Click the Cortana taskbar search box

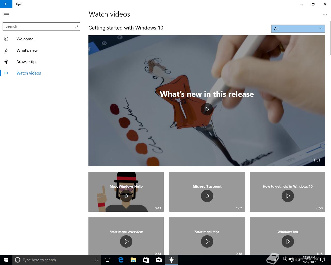click(56, 260)
